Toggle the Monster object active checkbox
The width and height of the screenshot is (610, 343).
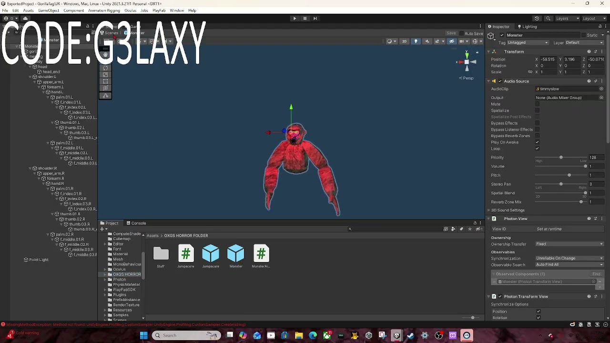pyautogui.click(x=502, y=35)
